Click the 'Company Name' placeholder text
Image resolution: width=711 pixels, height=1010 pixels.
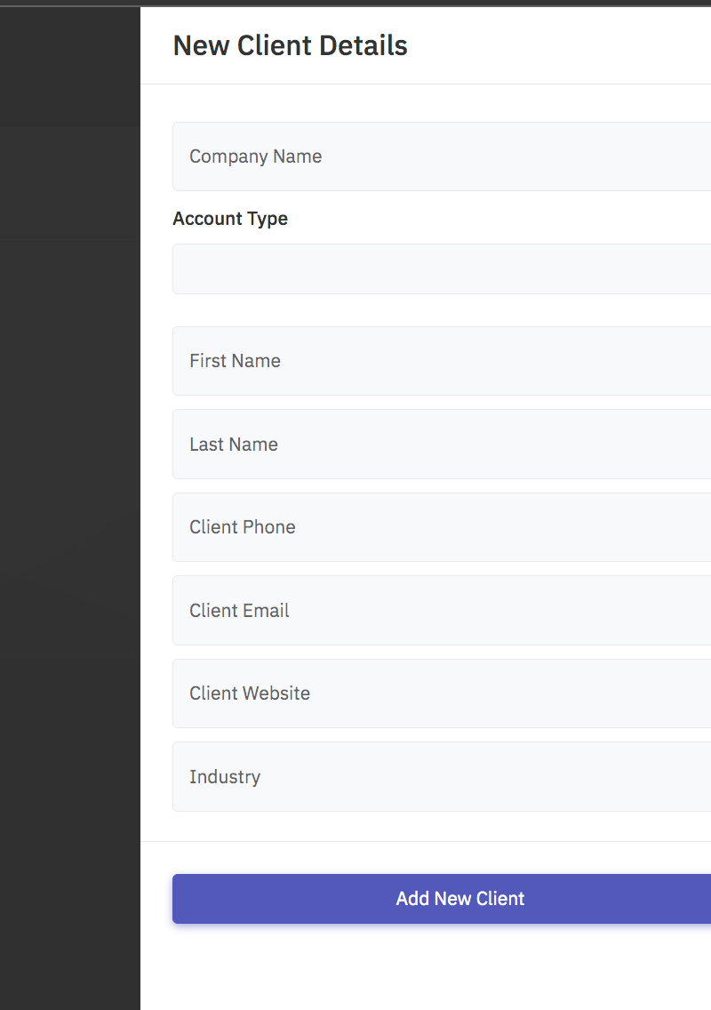coord(256,156)
